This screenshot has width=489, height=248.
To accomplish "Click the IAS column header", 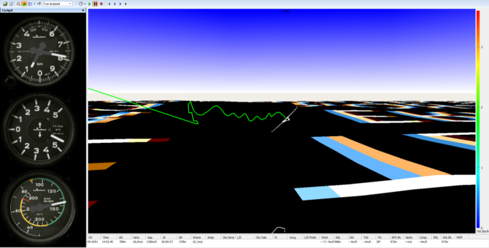I will coord(355,237).
